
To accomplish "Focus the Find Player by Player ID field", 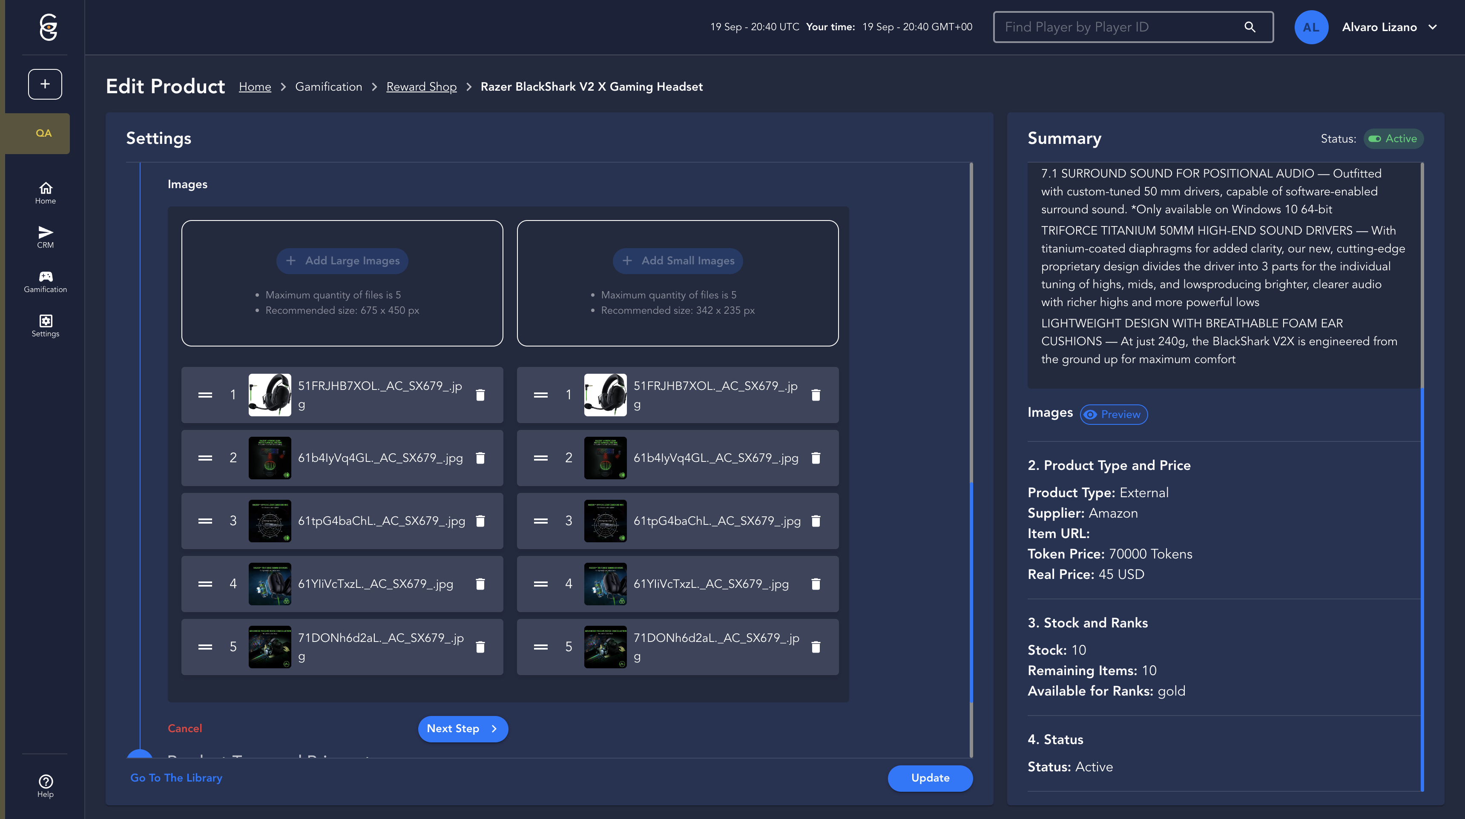I will pyautogui.click(x=1115, y=27).
